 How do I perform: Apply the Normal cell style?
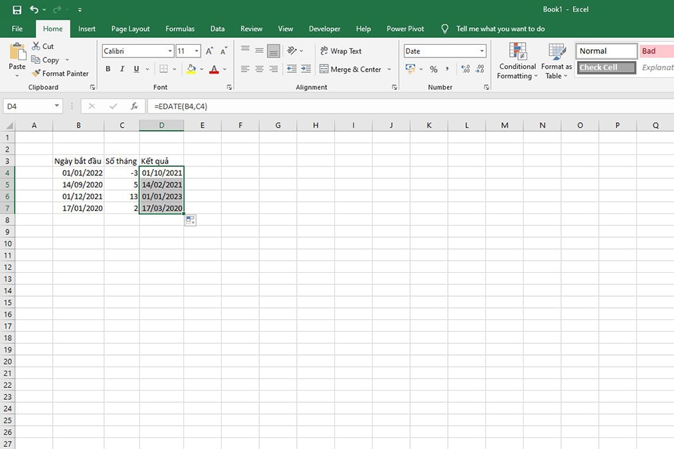point(605,51)
